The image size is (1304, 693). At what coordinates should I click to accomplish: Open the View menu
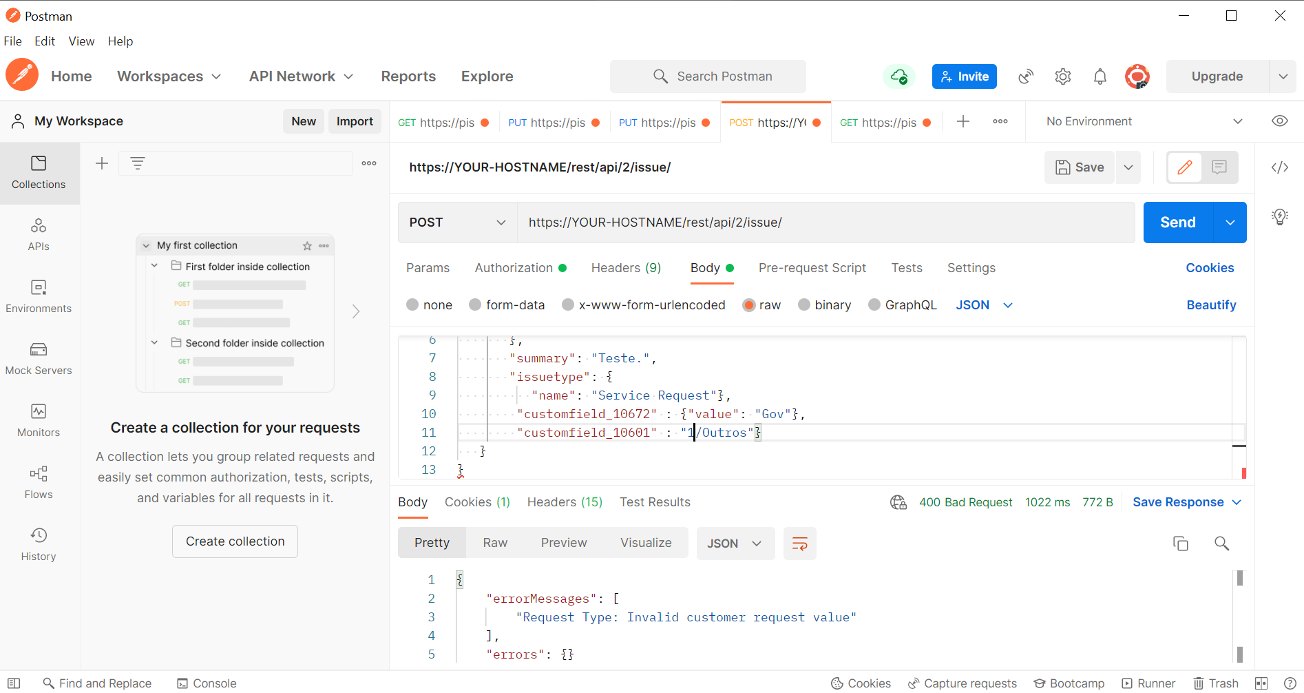(81, 41)
